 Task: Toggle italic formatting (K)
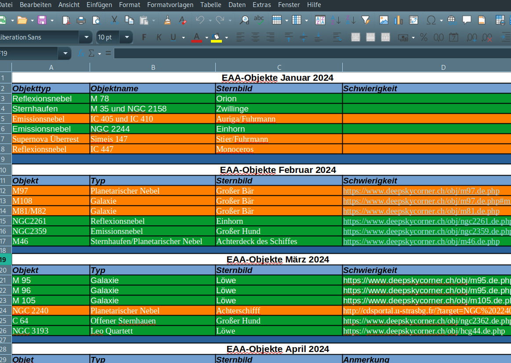[159, 37]
